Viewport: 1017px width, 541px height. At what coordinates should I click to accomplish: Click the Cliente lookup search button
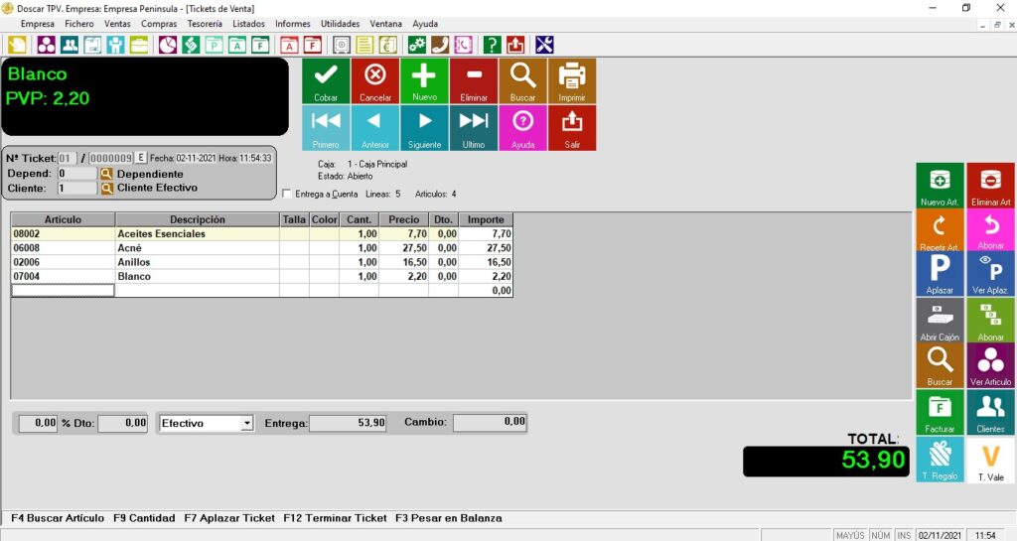tap(107, 188)
